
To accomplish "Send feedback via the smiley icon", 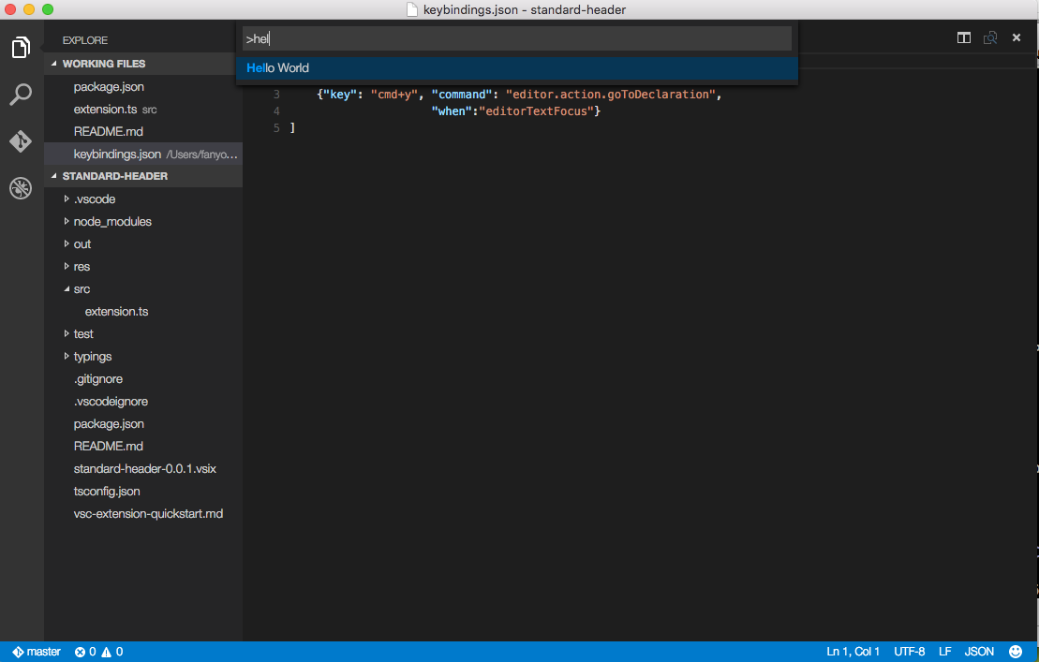I will [x=1016, y=652].
